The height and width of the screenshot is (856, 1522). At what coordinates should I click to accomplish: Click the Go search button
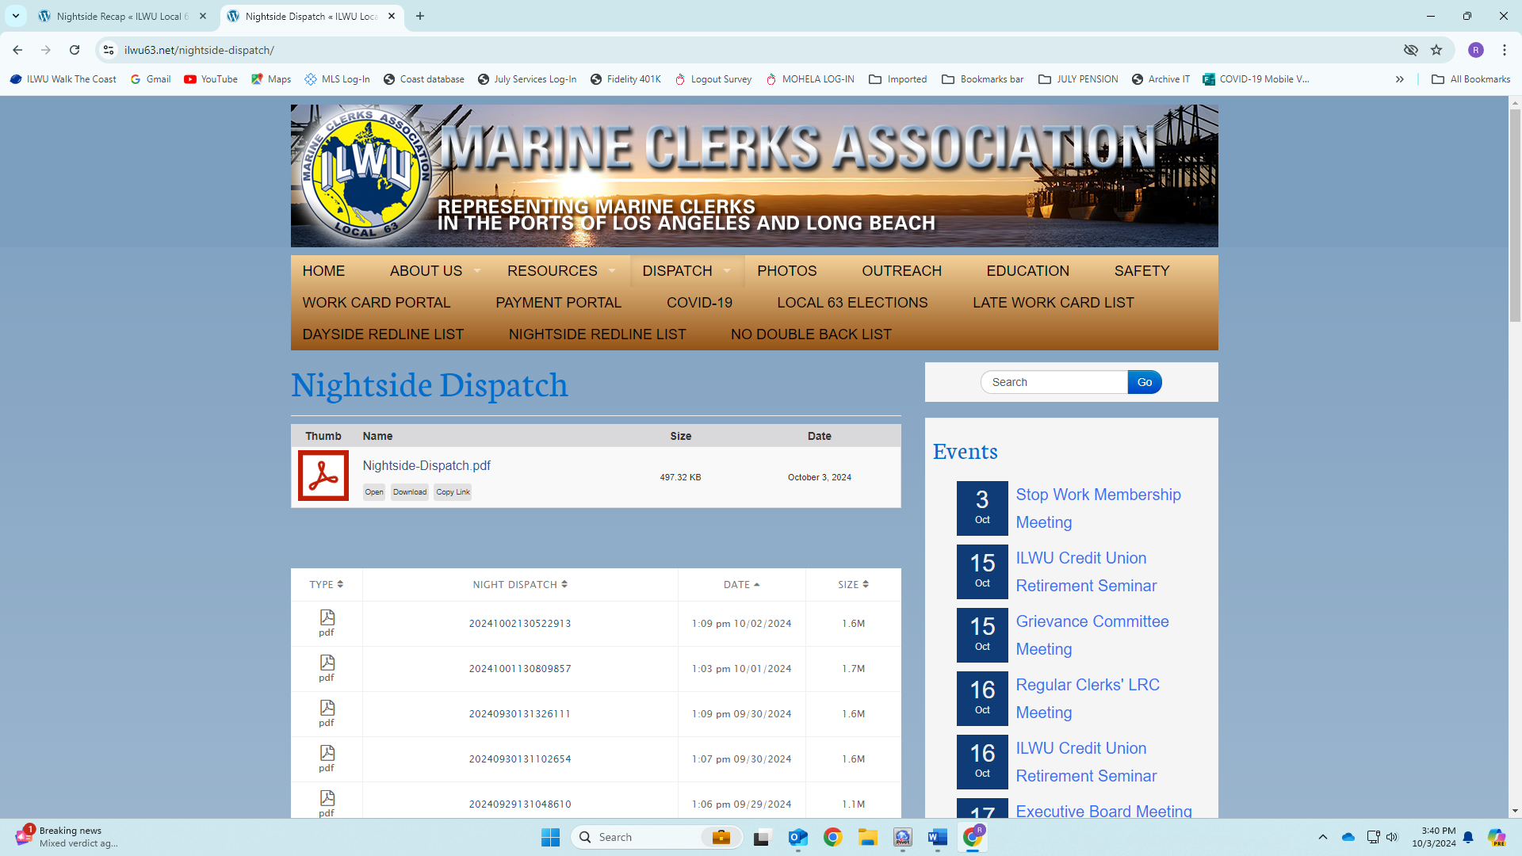point(1145,382)
